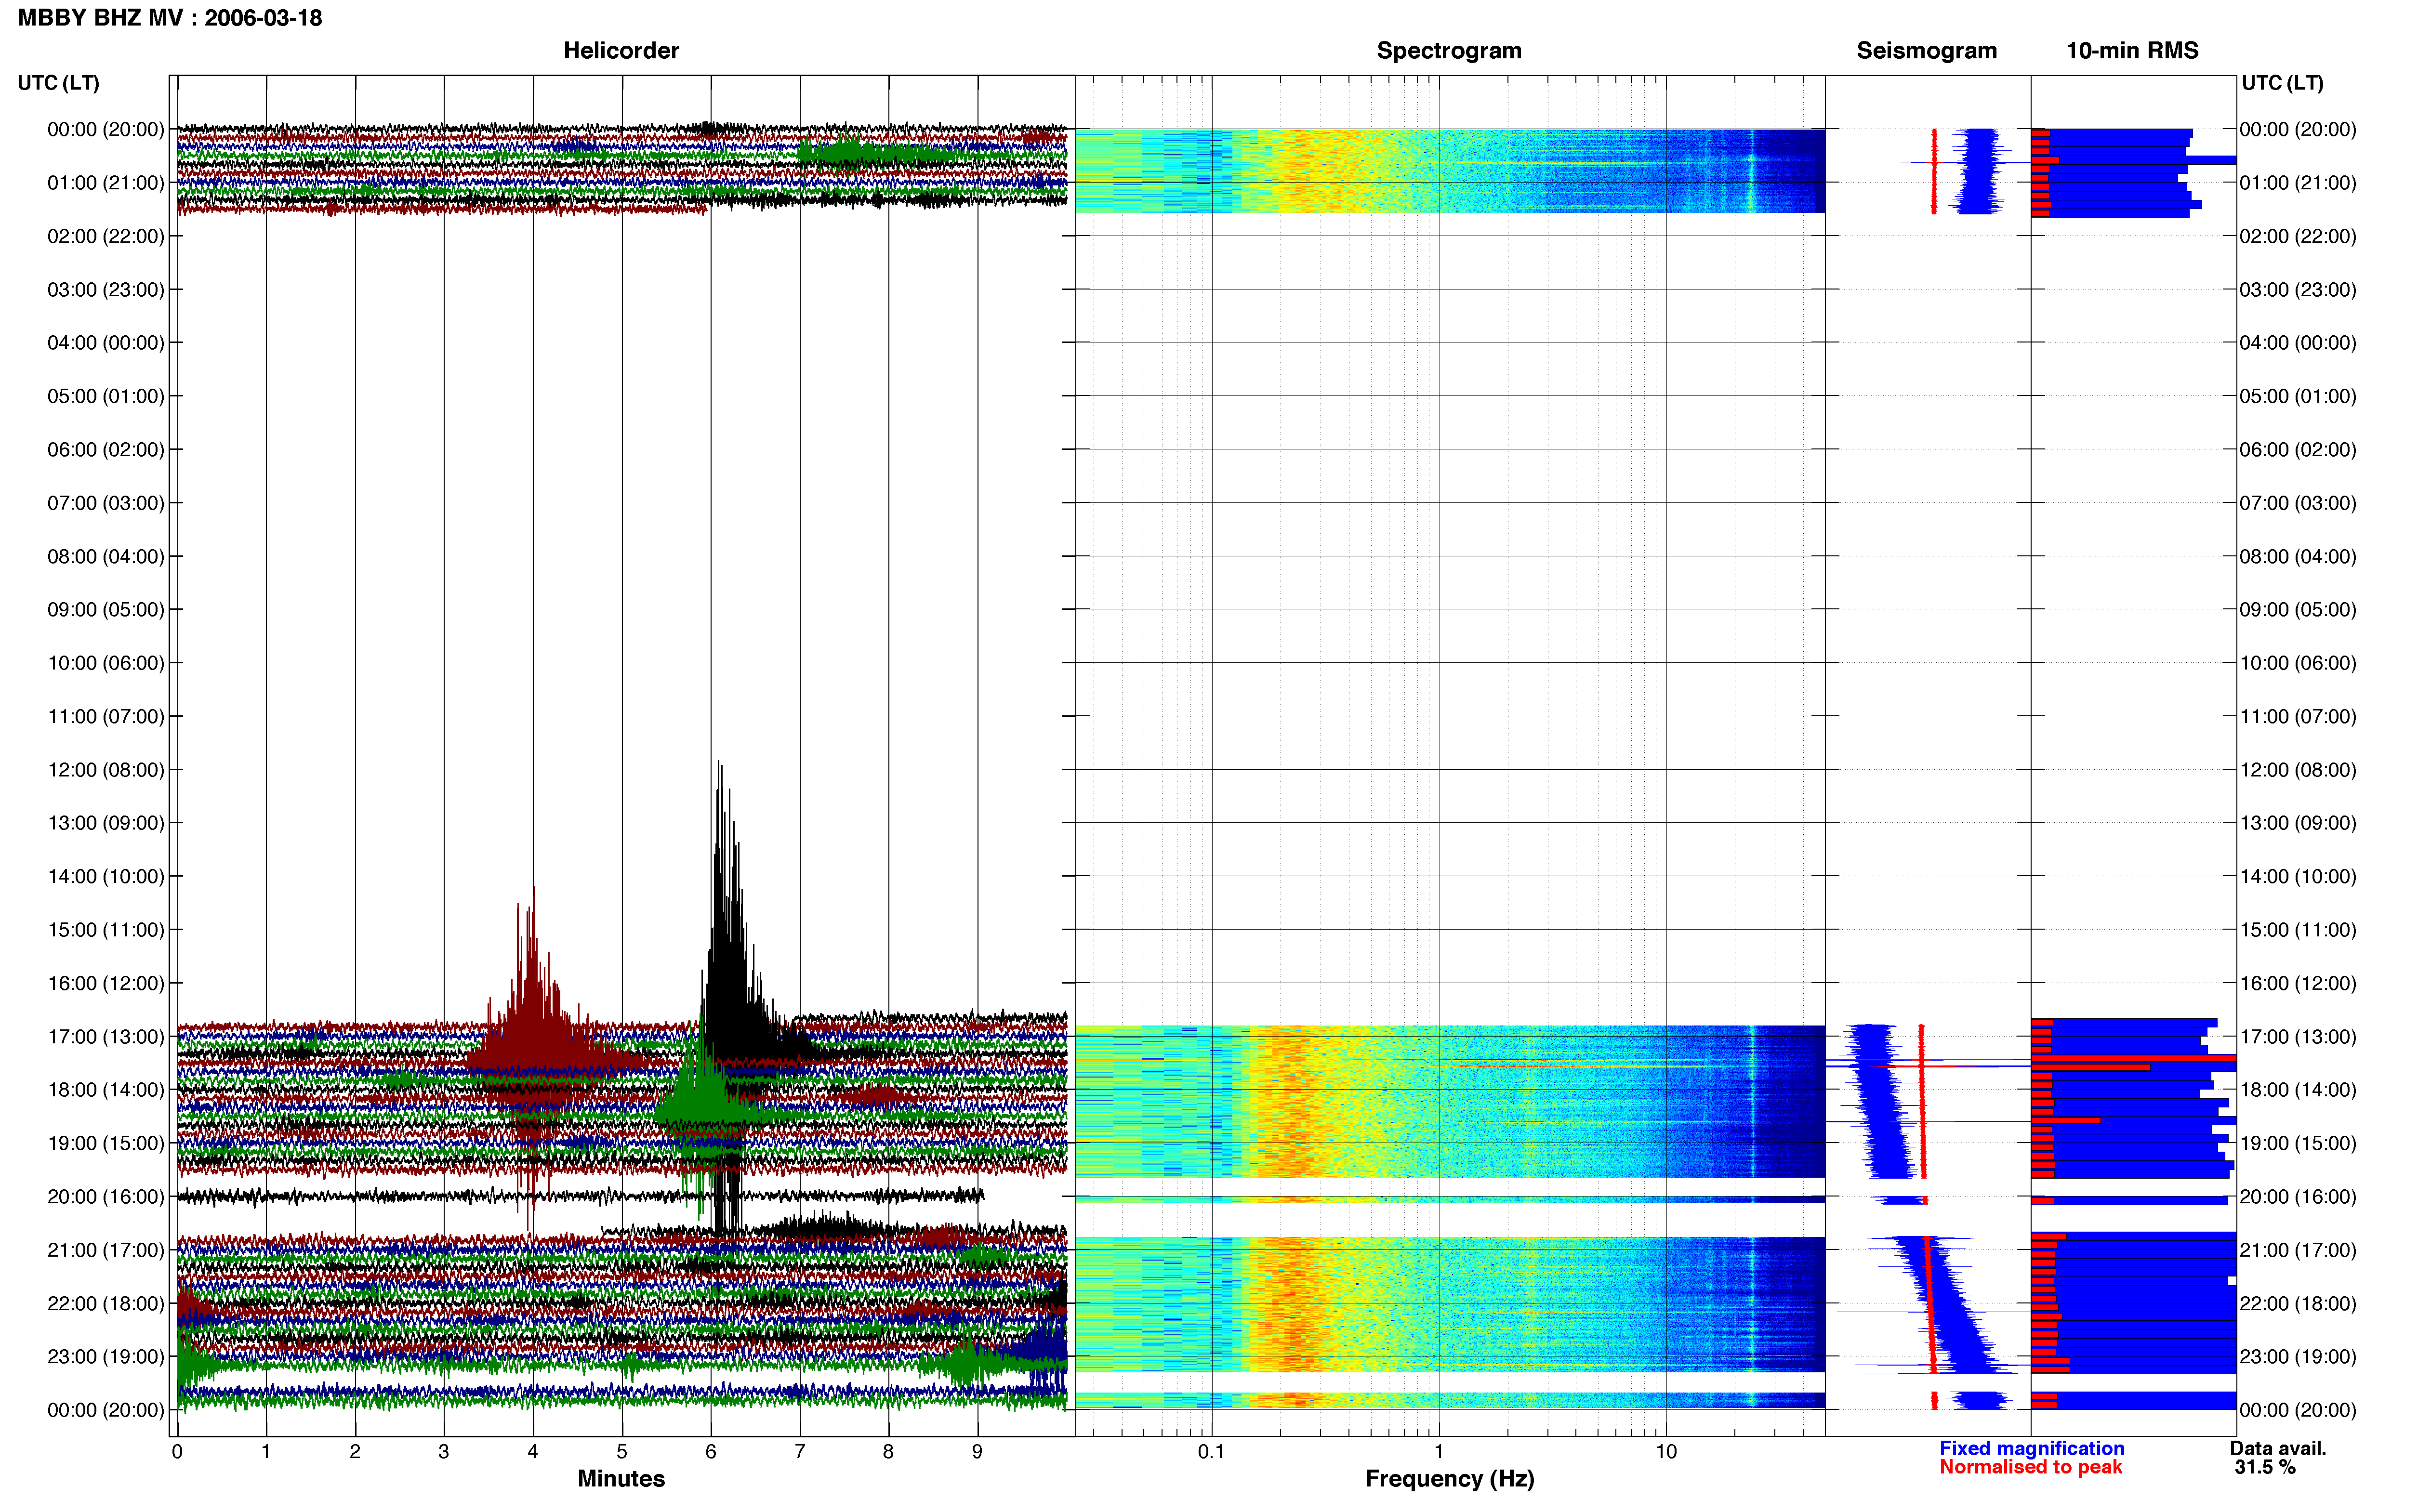The width and height of the screenshot is (2418, 1512).
Task: Click the 'Frequency (Hz)' x-axis label
Action: click(x=1449, y=1479)
